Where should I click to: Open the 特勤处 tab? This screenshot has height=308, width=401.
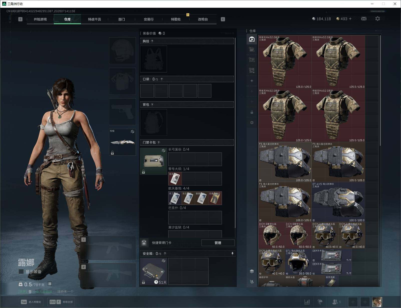(x=176, y=19)
